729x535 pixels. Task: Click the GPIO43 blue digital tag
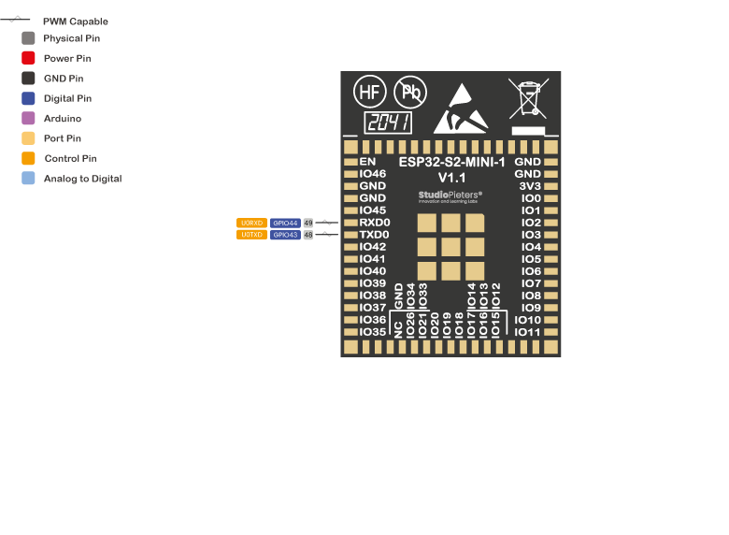tap(285, 235)
